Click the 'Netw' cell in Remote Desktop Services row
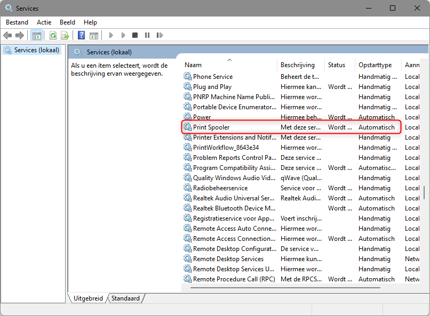Screen dimensions: 430x316 [412, 259]
